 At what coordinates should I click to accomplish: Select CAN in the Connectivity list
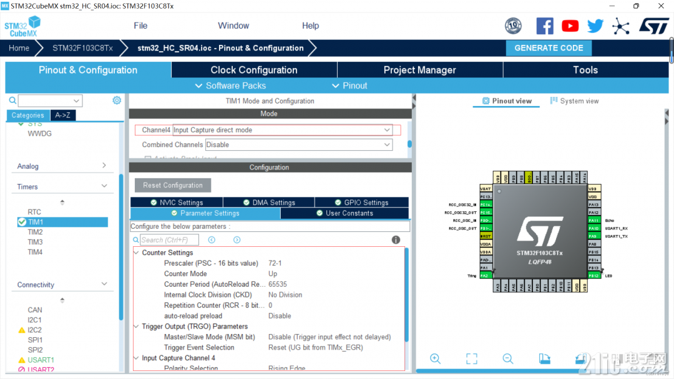(35, 310)
